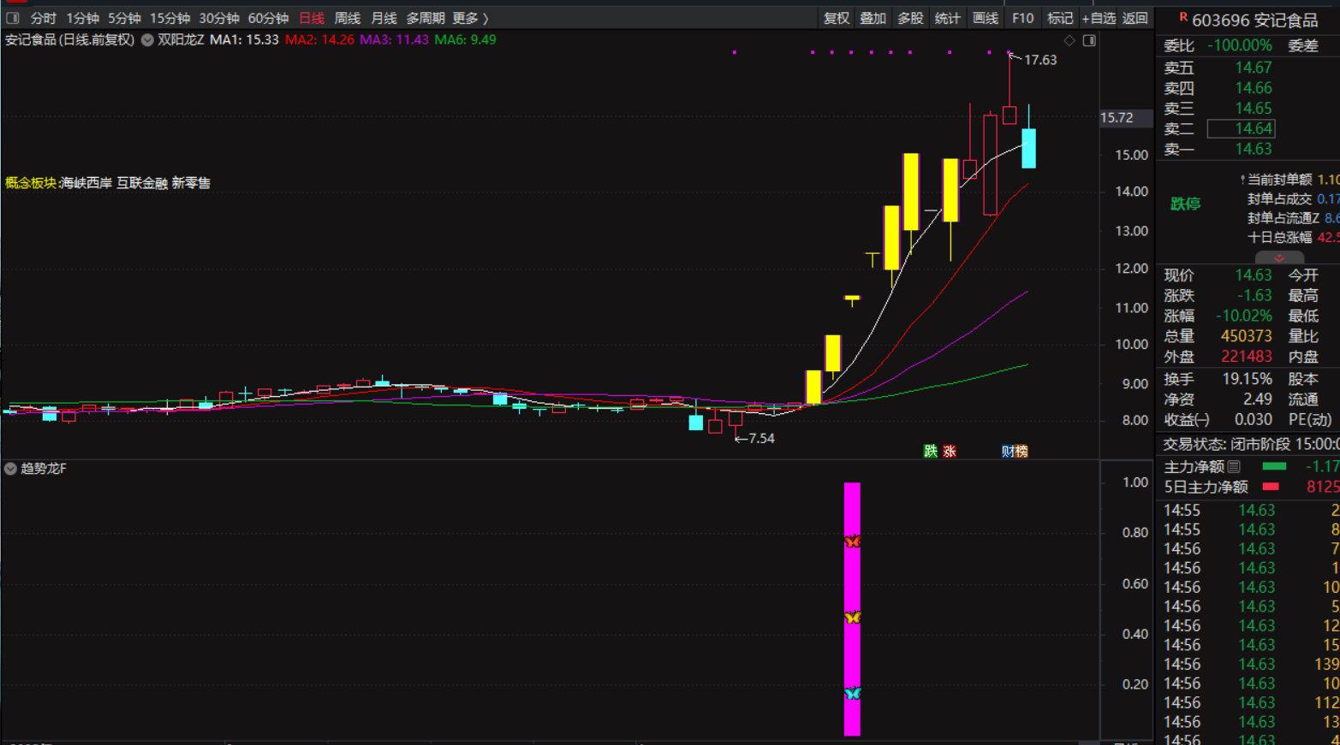Open the 主力净额 detail list icon

(1234, 467)
